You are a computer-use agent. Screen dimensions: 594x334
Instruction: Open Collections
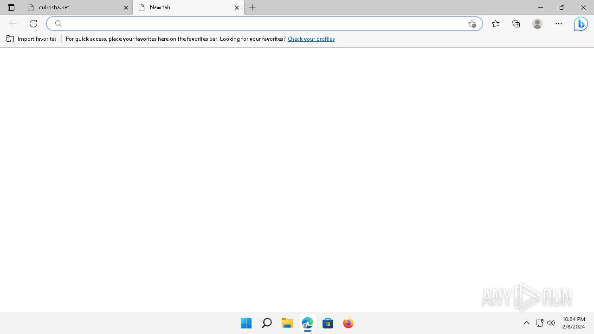[x=516, y=24]
